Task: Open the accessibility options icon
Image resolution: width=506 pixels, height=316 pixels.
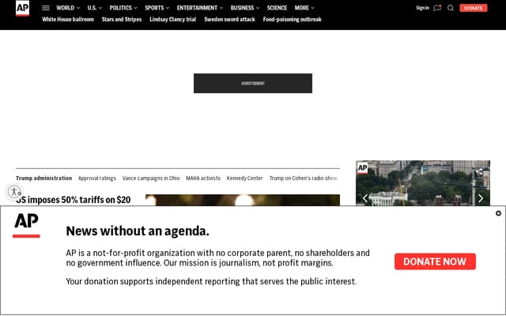Action: click(14, 191)
